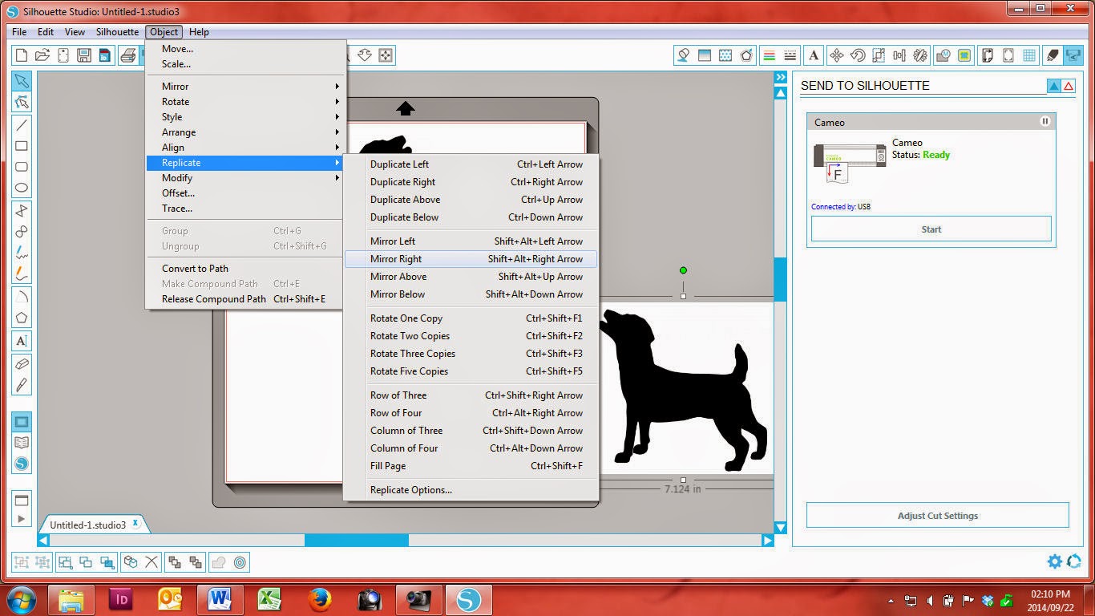Expand the Mirror submenu
The image size is (1095, 616).
245,87
